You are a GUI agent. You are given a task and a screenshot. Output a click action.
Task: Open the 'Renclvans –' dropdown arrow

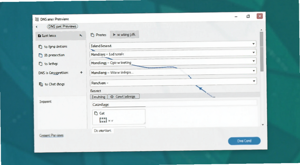(254, 81)
